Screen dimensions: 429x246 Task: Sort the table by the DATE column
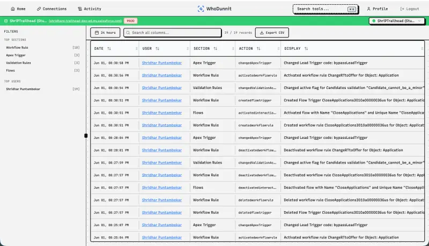click(109, 49)
